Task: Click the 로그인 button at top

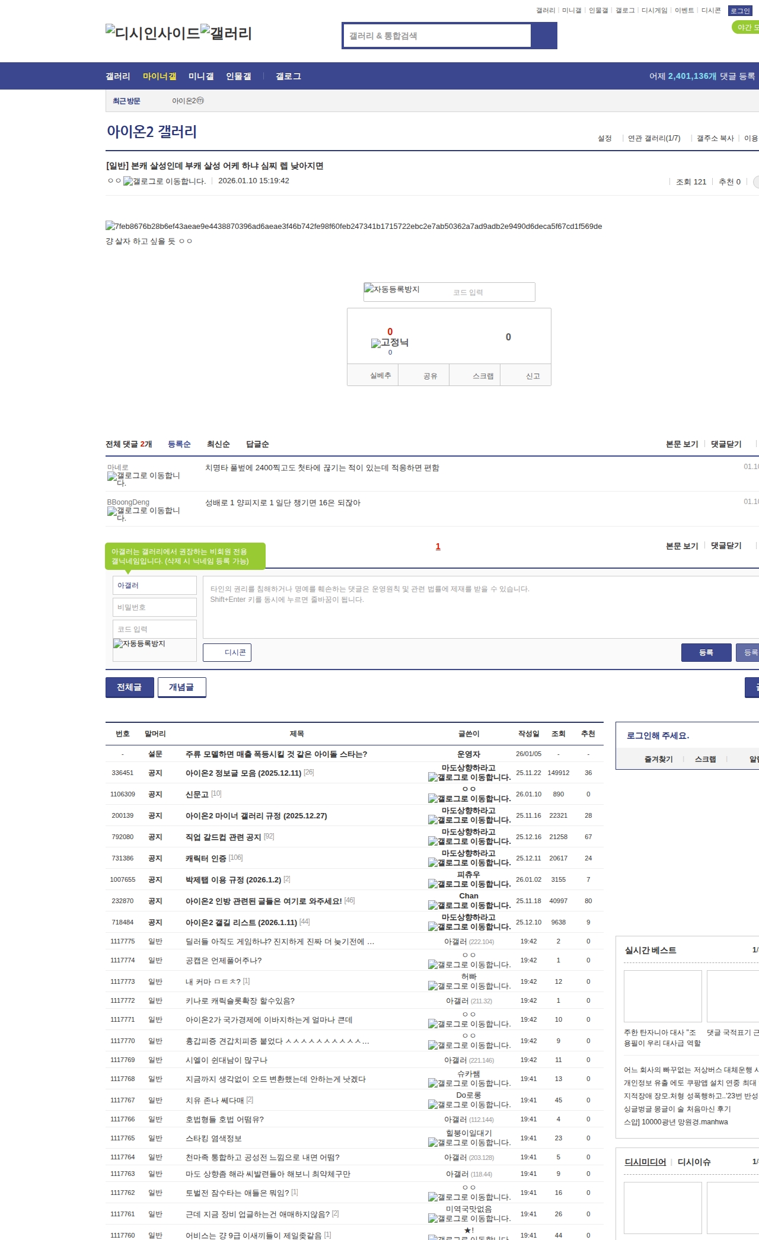Action: click(x=740, y=11)
